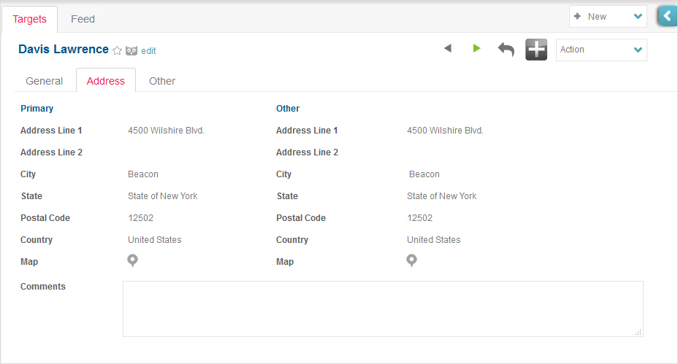Viewport: 678px width, 364px height.
Task: Open the Other tab
Action: [162, 81]
